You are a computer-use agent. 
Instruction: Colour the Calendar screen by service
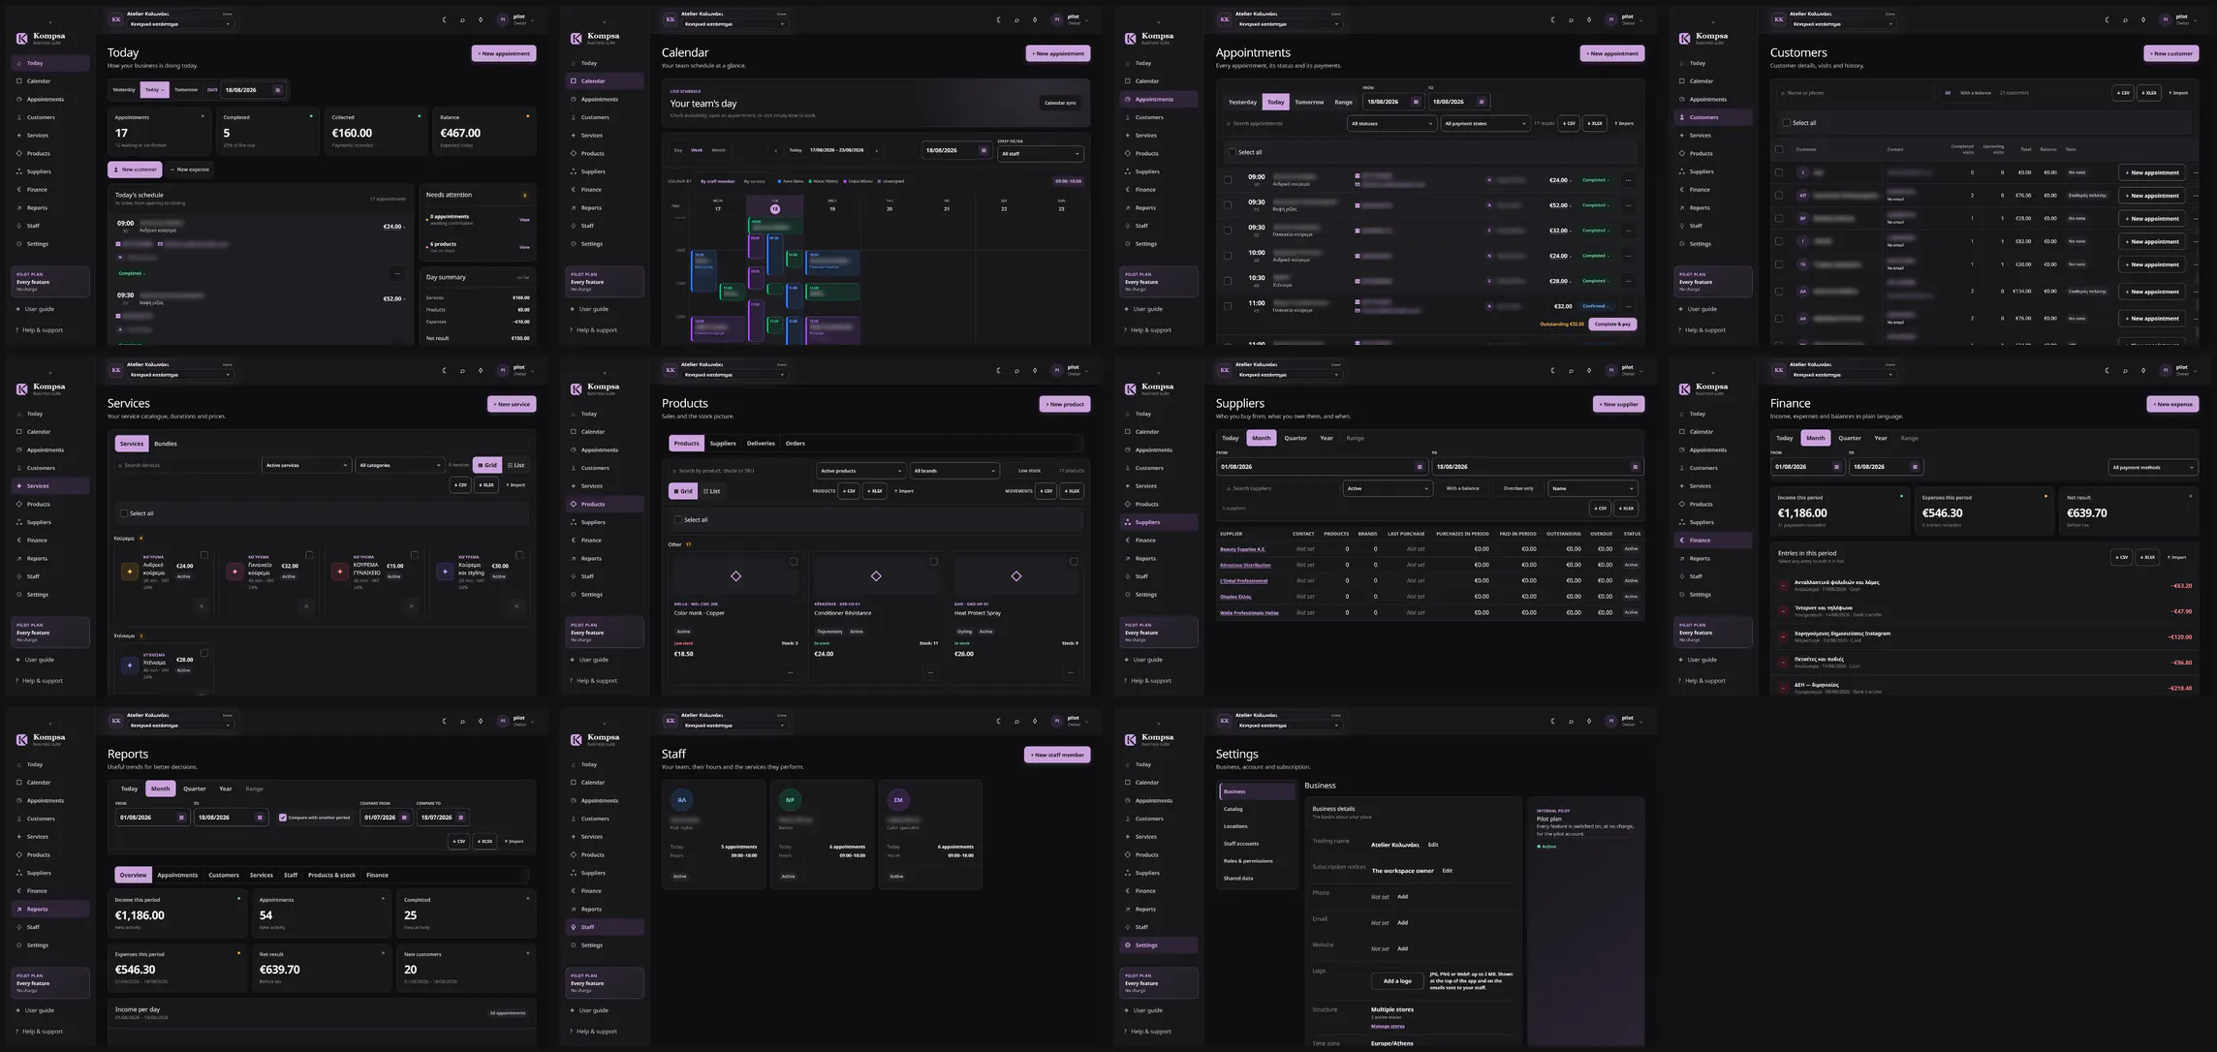[754, 181]
